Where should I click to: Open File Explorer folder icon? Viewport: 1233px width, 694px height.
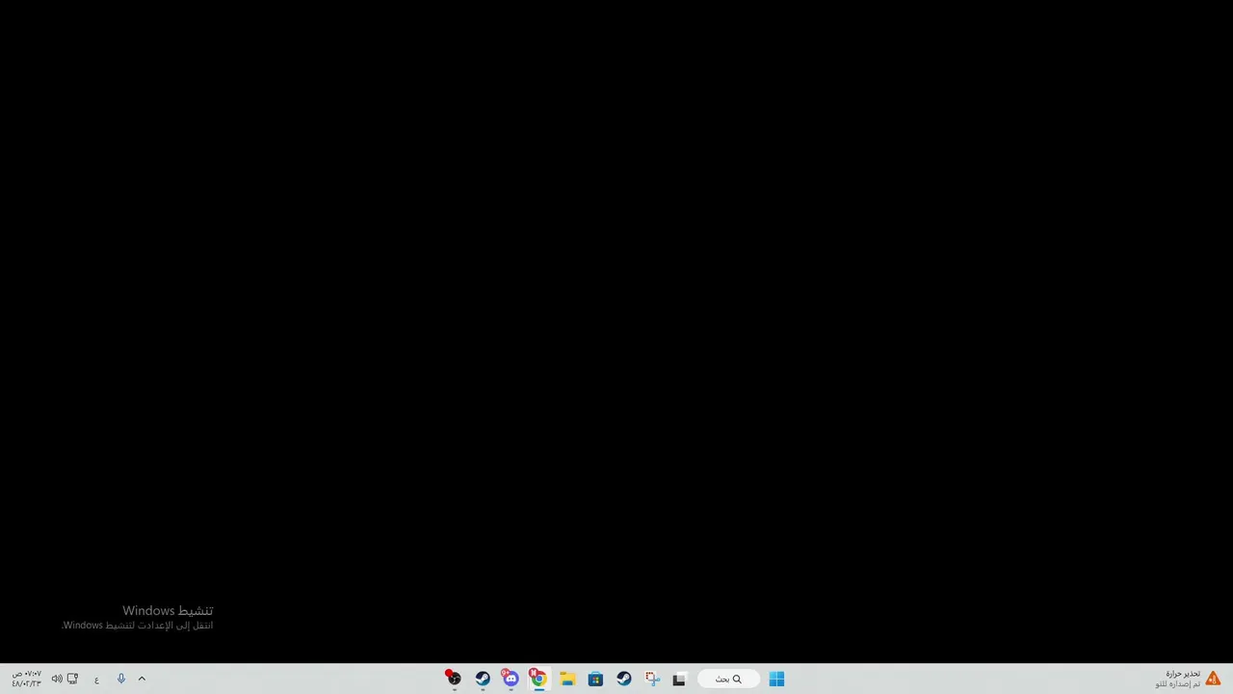pyautogui.click(x=567, y=679)
